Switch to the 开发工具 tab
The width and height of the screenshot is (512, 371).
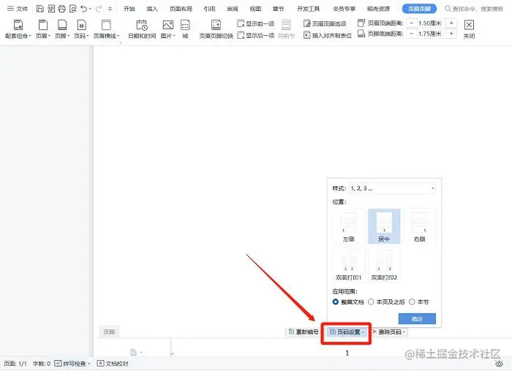click(x=308, y=9)
